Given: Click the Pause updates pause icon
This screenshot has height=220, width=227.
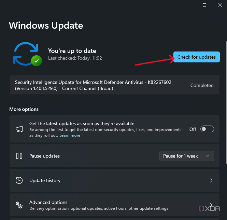Looking at the screenshot, I should 19,156.
